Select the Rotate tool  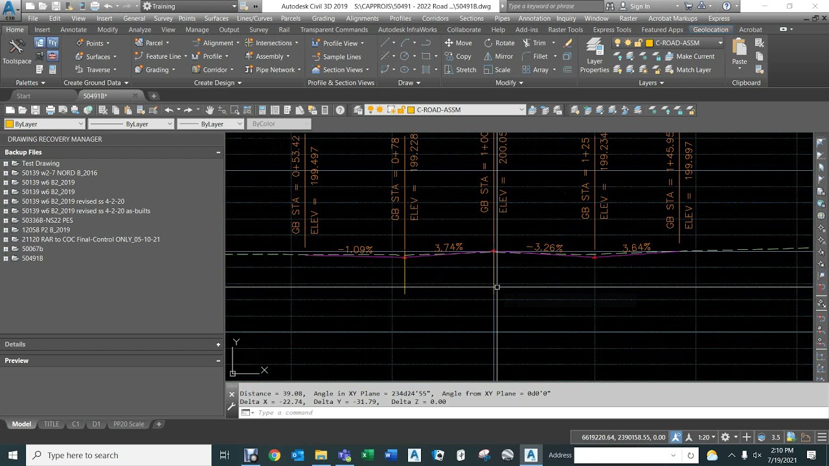coord(499,43)
